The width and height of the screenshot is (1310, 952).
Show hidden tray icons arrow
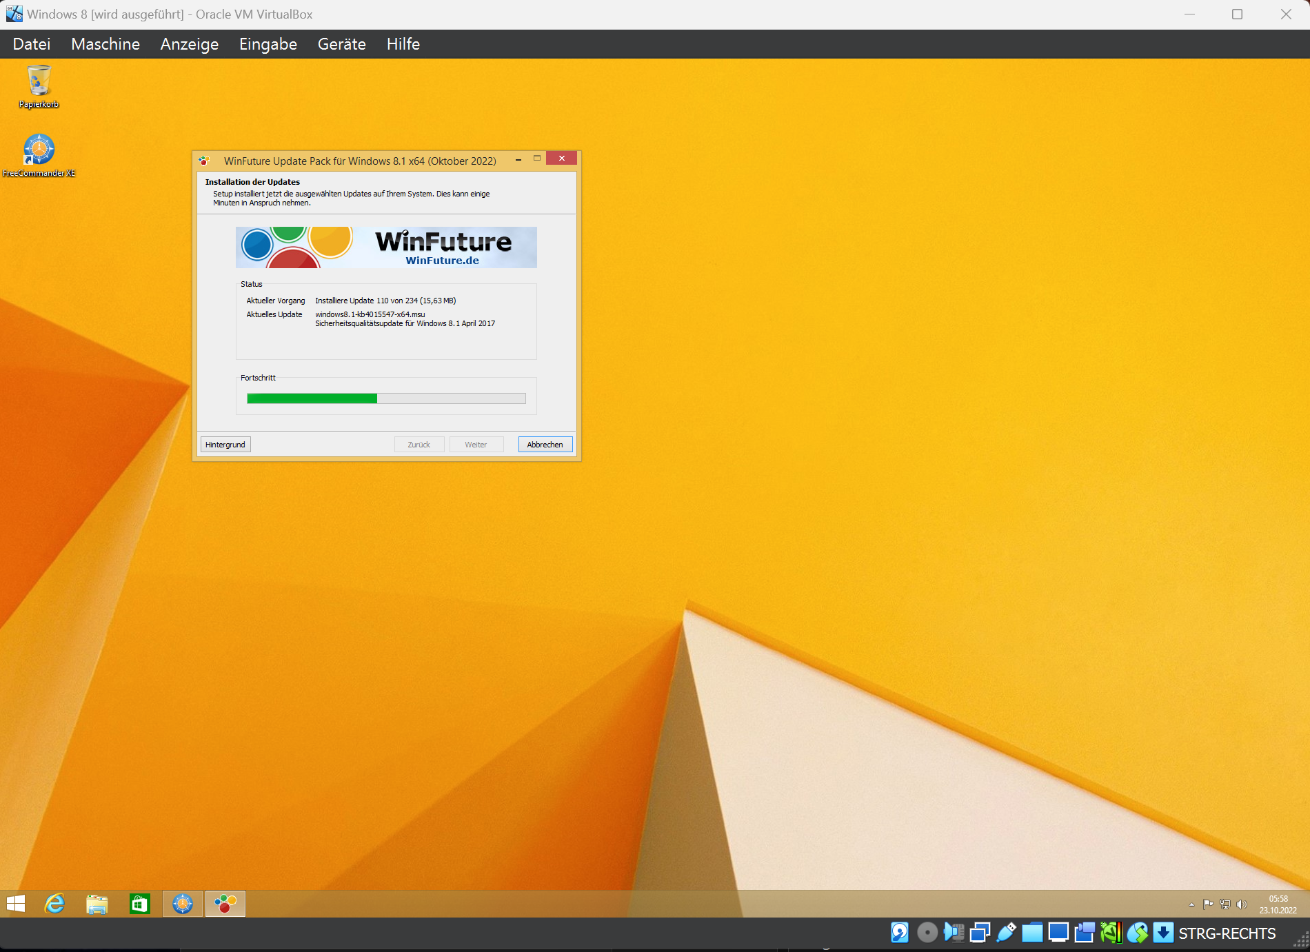[1191, 904]
